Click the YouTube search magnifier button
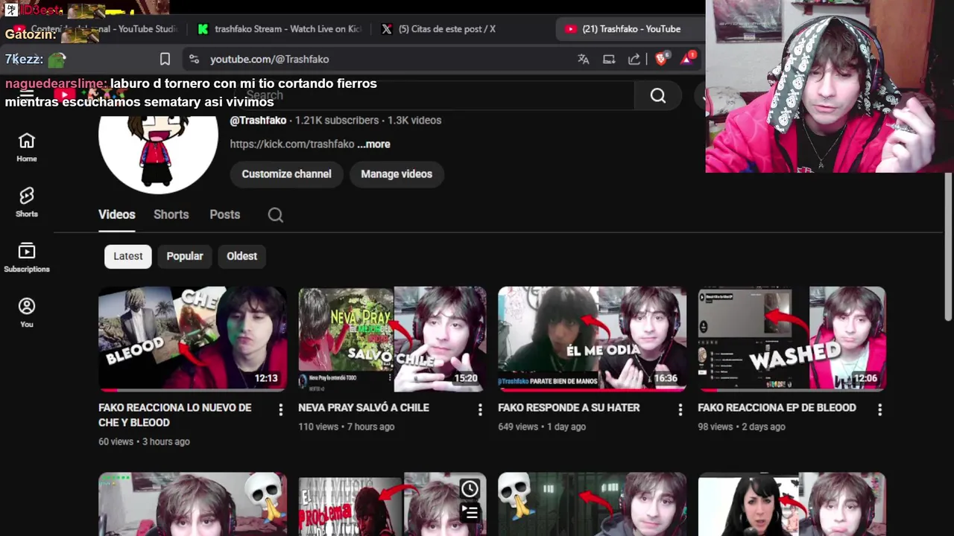Screen dimensions: 954x536 click(x=657, y=95)
